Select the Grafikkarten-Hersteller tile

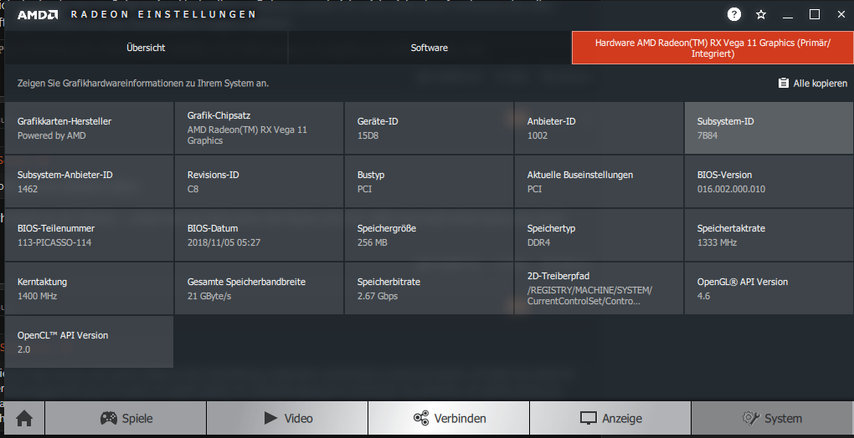(x=90, y=128)
